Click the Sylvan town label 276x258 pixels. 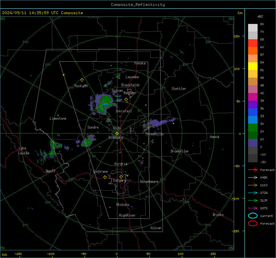(x=117, y=90)
